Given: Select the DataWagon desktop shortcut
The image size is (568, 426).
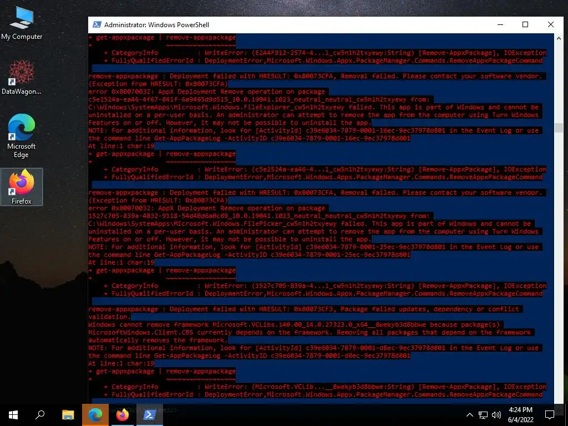Looking at the screenshot, I should point(22,78).
